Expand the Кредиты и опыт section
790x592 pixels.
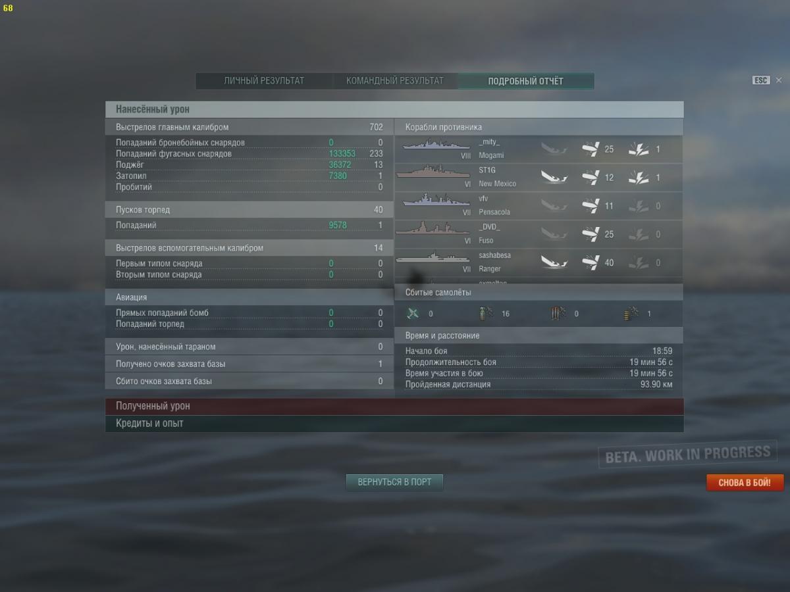pyautogui.click(x=394, y=424)
